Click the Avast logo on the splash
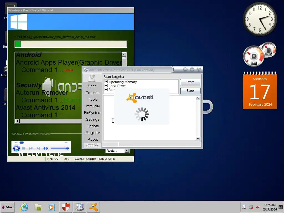Screen dimensions: 284x213 [x=140, y=98]
